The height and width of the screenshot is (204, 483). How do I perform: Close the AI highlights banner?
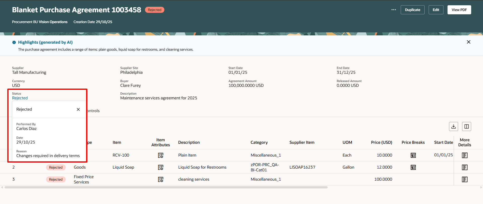[x=469, y=42]
